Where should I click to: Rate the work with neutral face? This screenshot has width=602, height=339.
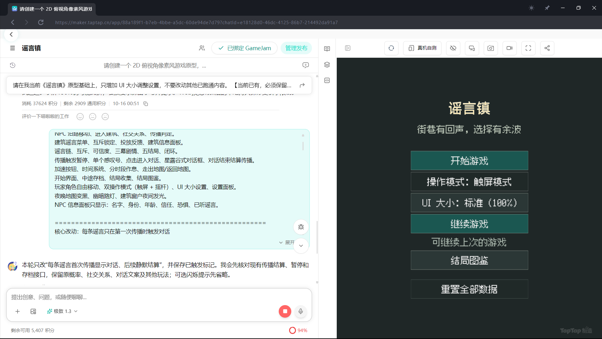pyautogui.click(x=93, y=116)
